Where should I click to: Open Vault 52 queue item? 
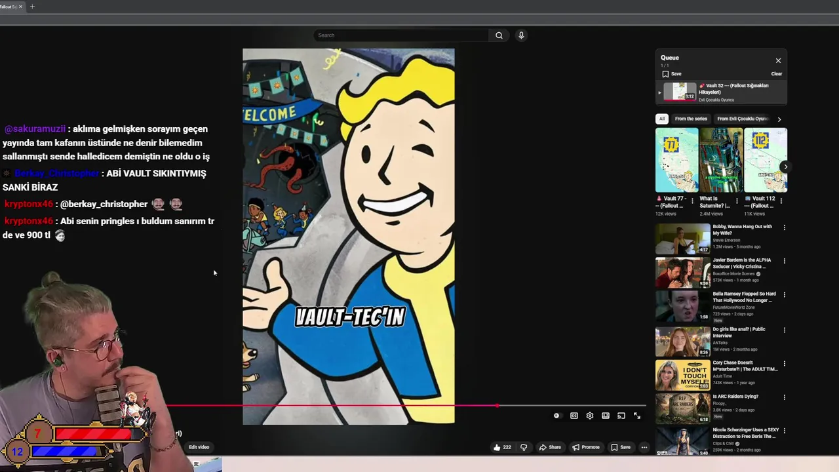click(x=722, y=92)
